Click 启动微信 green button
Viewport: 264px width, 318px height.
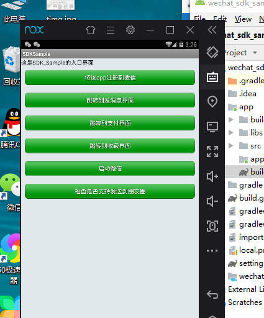point(110,168)
